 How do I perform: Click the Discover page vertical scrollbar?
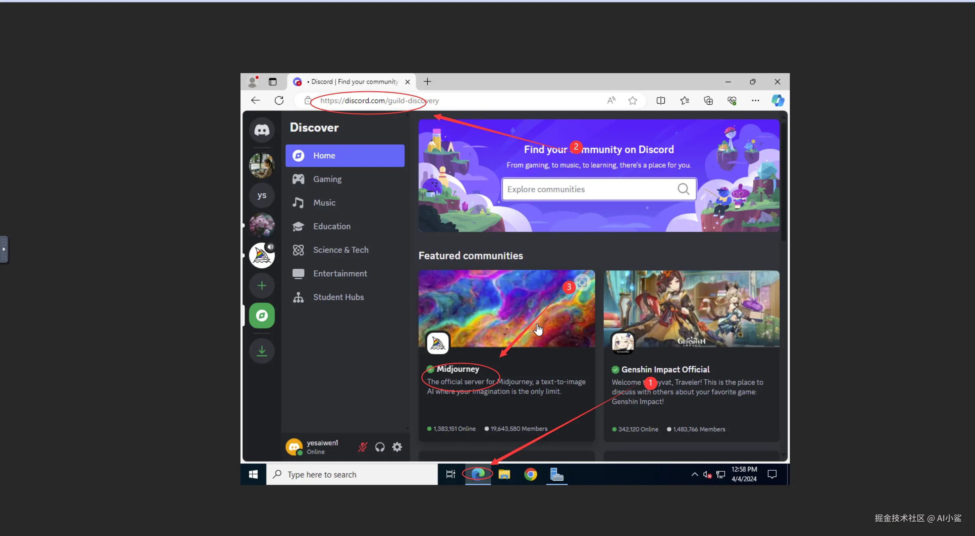tap(783, 182)
